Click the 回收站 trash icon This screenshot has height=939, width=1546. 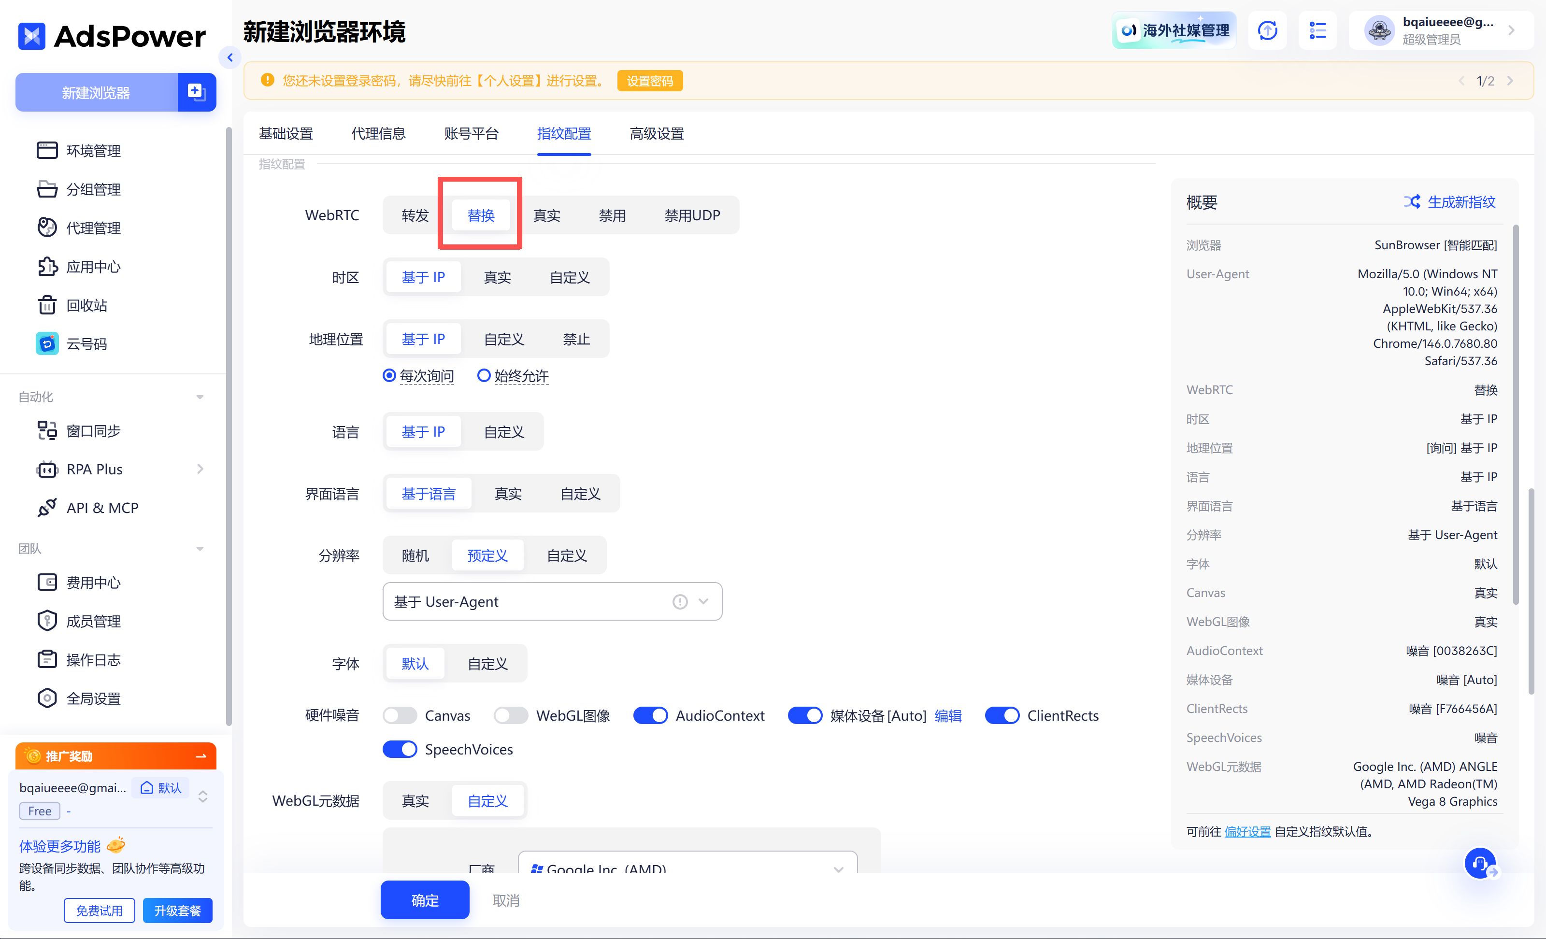coord(47,305)
